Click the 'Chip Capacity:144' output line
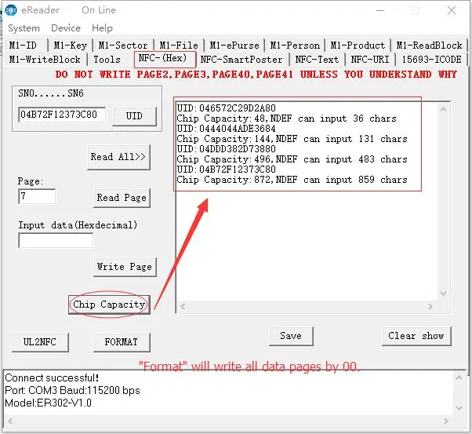 292,139
